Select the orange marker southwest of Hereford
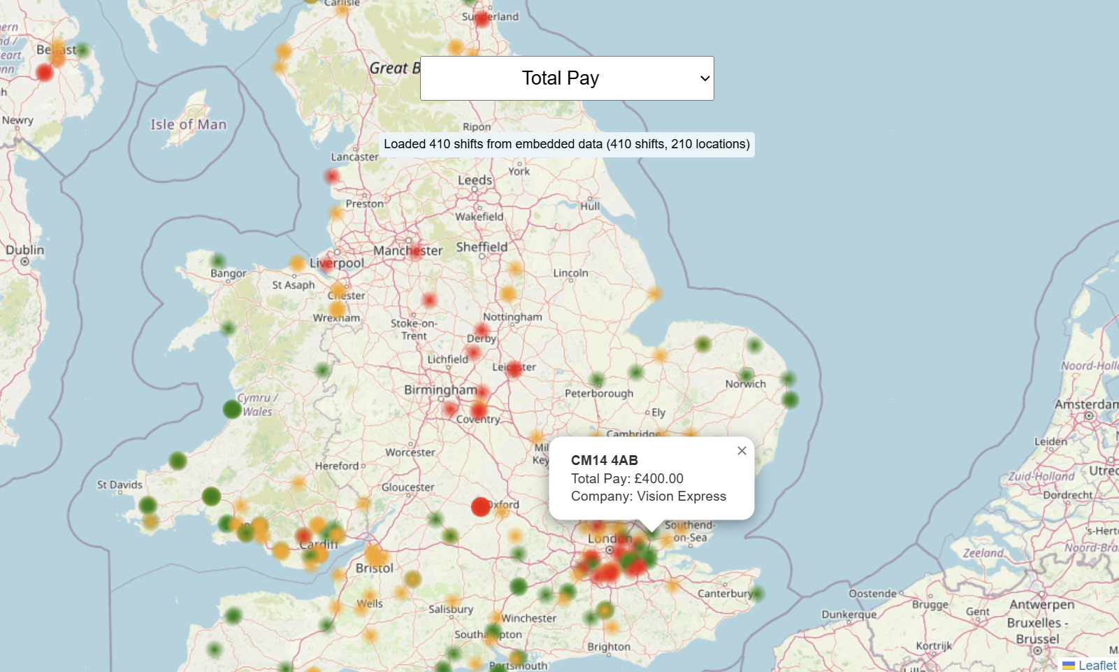This screenshot has width=1119, height=672. click(x=298, y=482)
